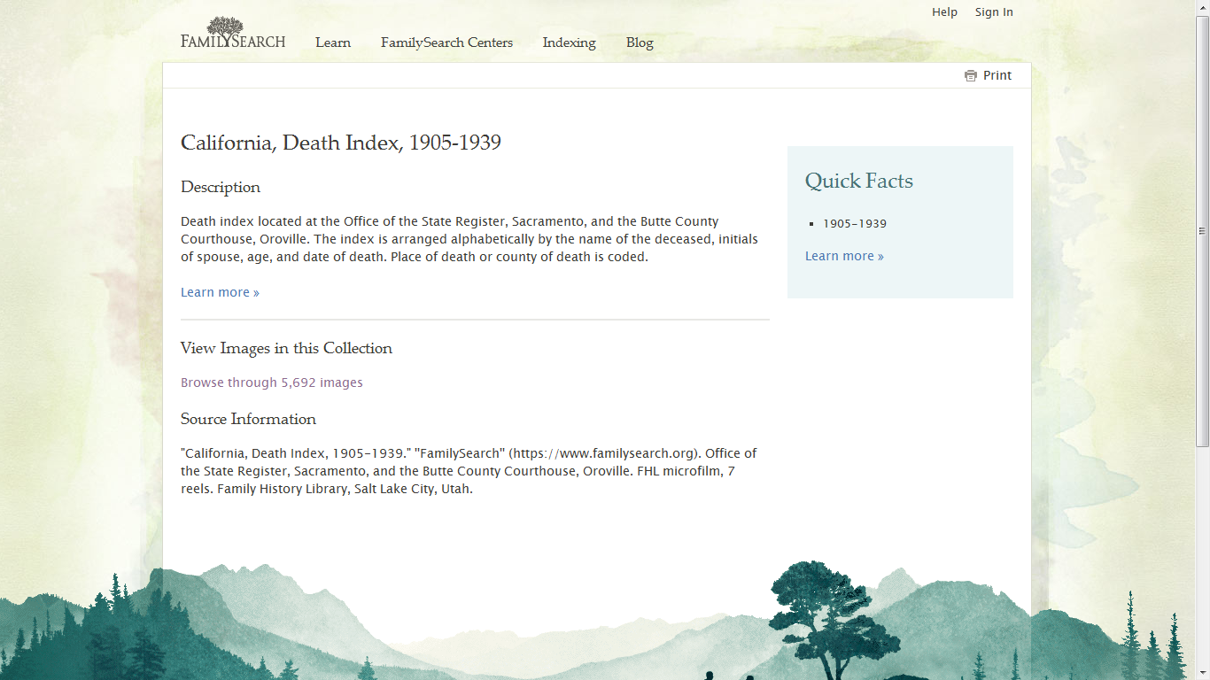The width and height of the screenshot is (1210, 680).
Task: Open the Learn menu
Action: point(333,42)
